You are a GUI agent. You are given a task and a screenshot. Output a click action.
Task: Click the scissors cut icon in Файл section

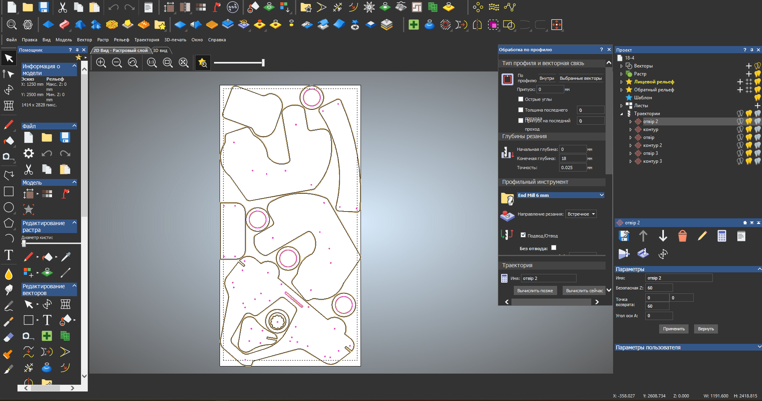[x=29, y=170]
